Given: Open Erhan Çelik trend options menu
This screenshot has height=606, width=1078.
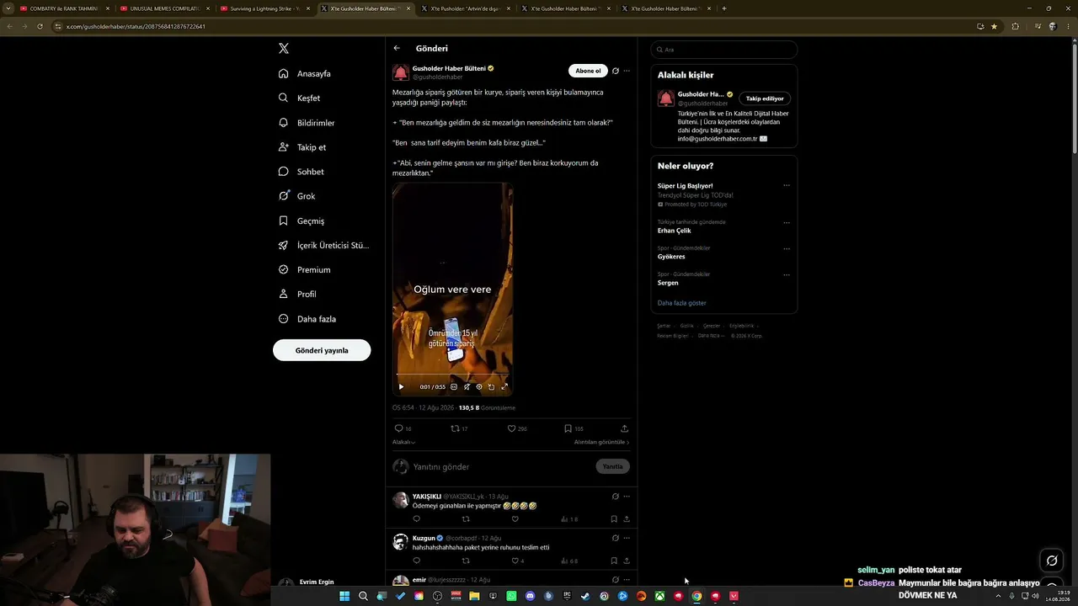Looking at the screenshot, I should tap(787, 223).
